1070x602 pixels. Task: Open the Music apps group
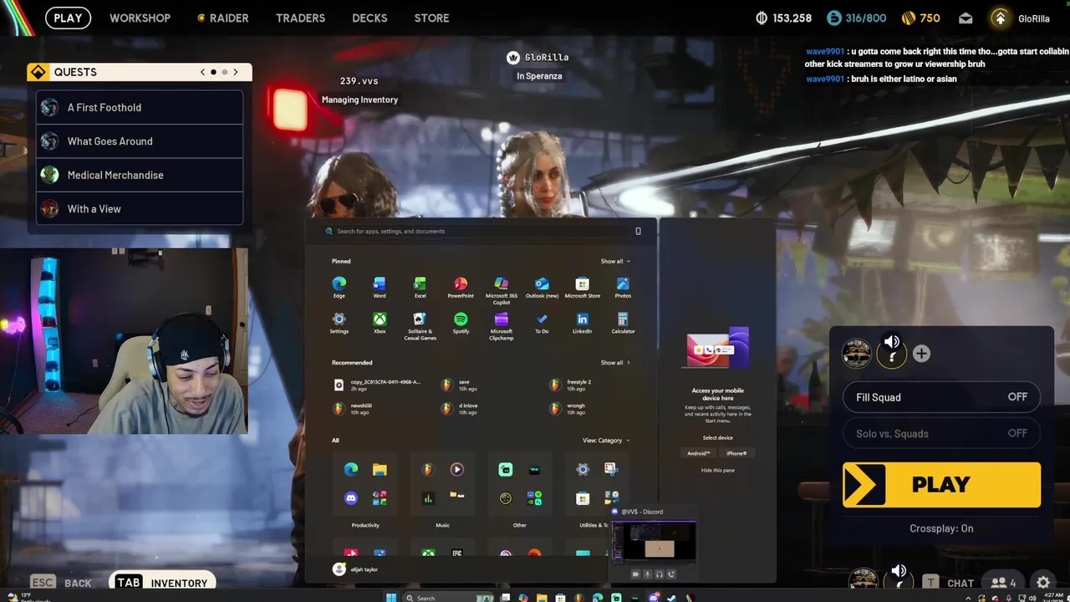coord(442,484)
